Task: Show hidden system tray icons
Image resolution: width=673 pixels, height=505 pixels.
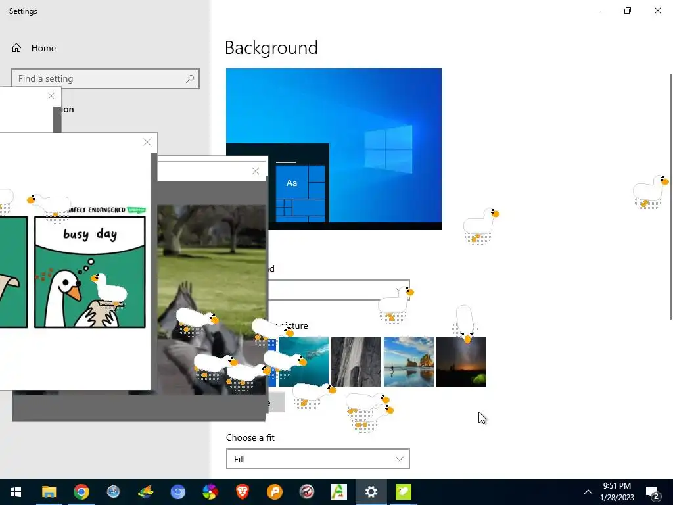Action: coord(588,492)
